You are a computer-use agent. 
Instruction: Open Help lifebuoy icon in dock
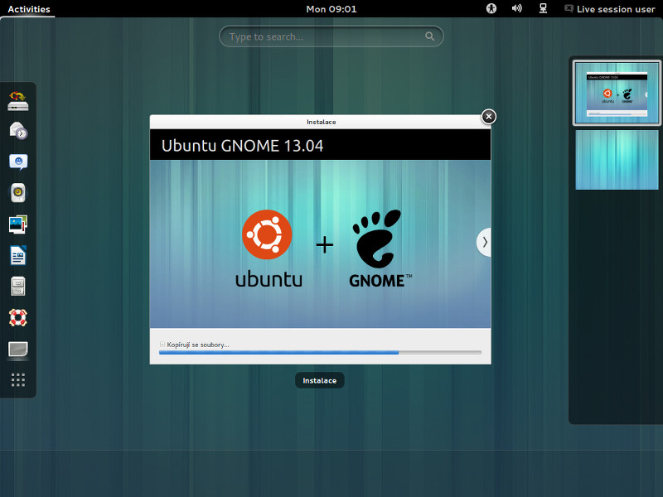(17, 317)
